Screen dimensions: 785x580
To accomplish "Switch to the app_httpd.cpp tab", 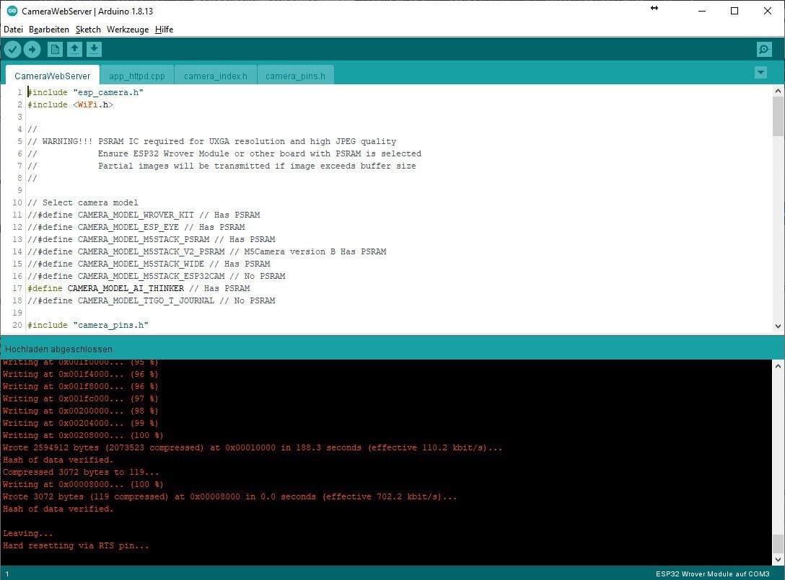I will (x=136, y=76).
